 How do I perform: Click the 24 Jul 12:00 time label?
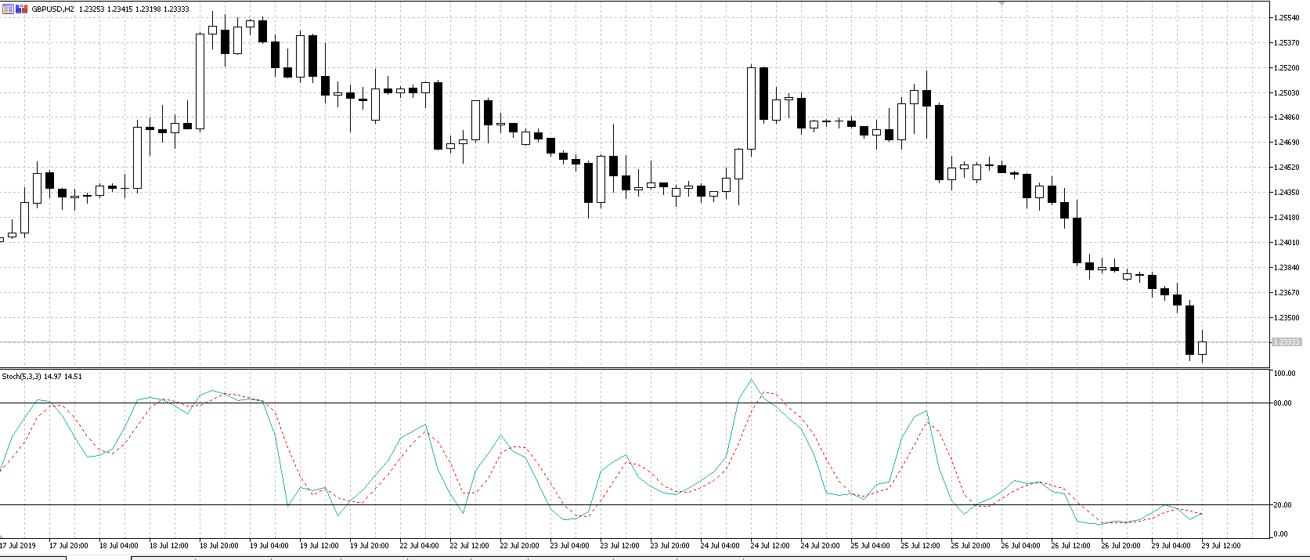[770, 546]
